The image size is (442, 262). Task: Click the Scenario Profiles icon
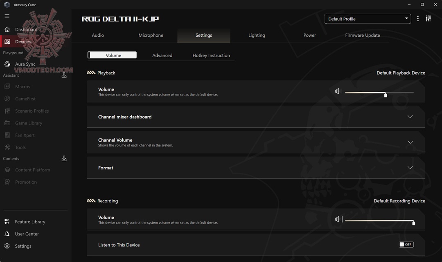(x=7, y=111)
